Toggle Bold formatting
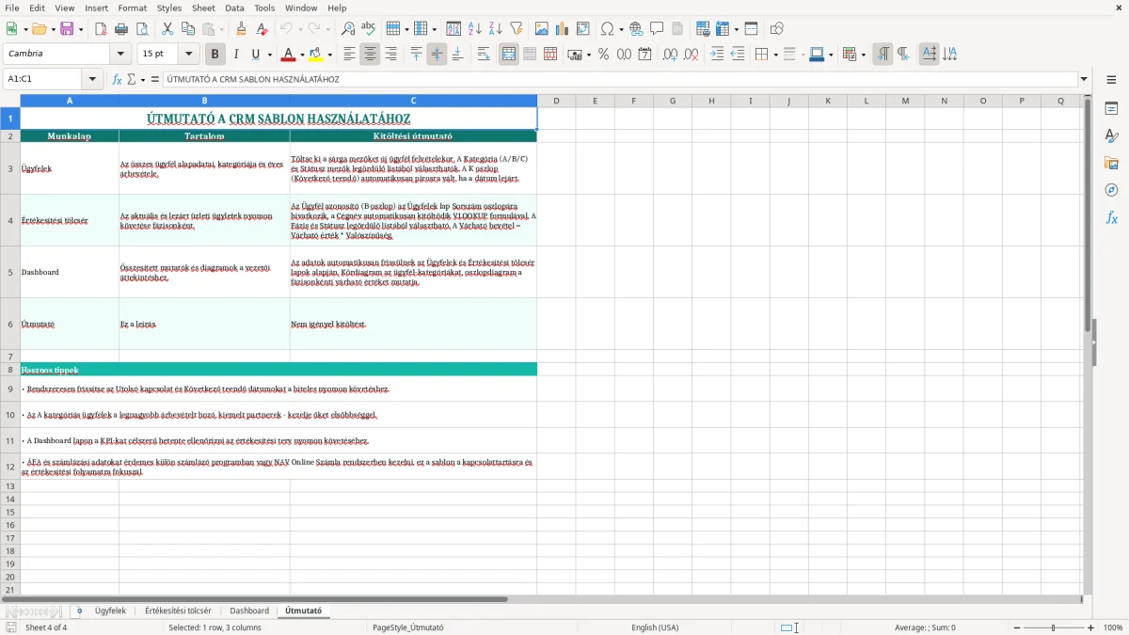The height and width of the screenshot is (635, 1129). coord(215,55)
